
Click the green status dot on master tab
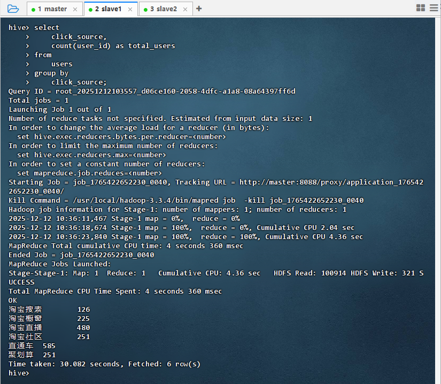point(33,10)
